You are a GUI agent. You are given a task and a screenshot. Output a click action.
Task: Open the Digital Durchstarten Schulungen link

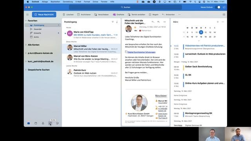[142, 52]
